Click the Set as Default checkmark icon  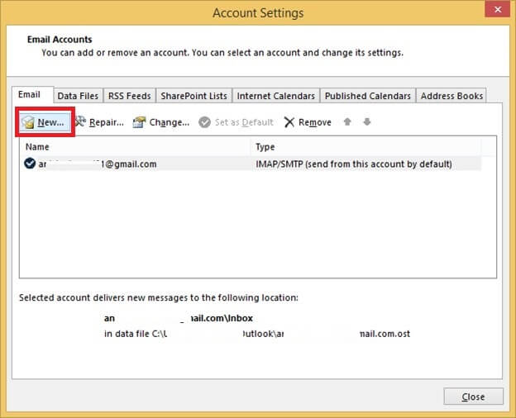204,122
